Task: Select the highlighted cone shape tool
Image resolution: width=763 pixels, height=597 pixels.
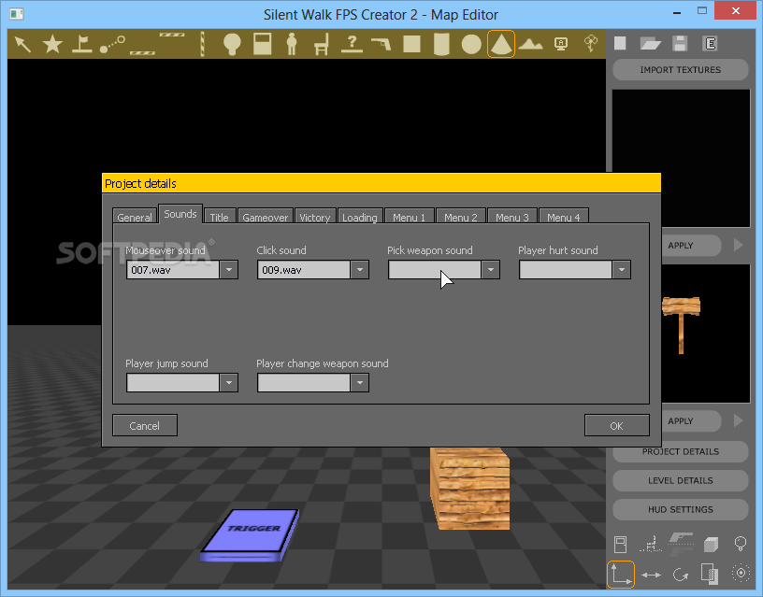Action: (501, 44)
